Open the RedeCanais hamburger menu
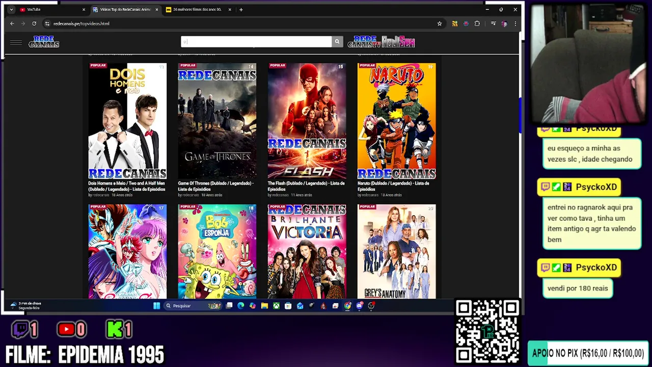This screenshot has width=652, height=367. tap(16, 42)
